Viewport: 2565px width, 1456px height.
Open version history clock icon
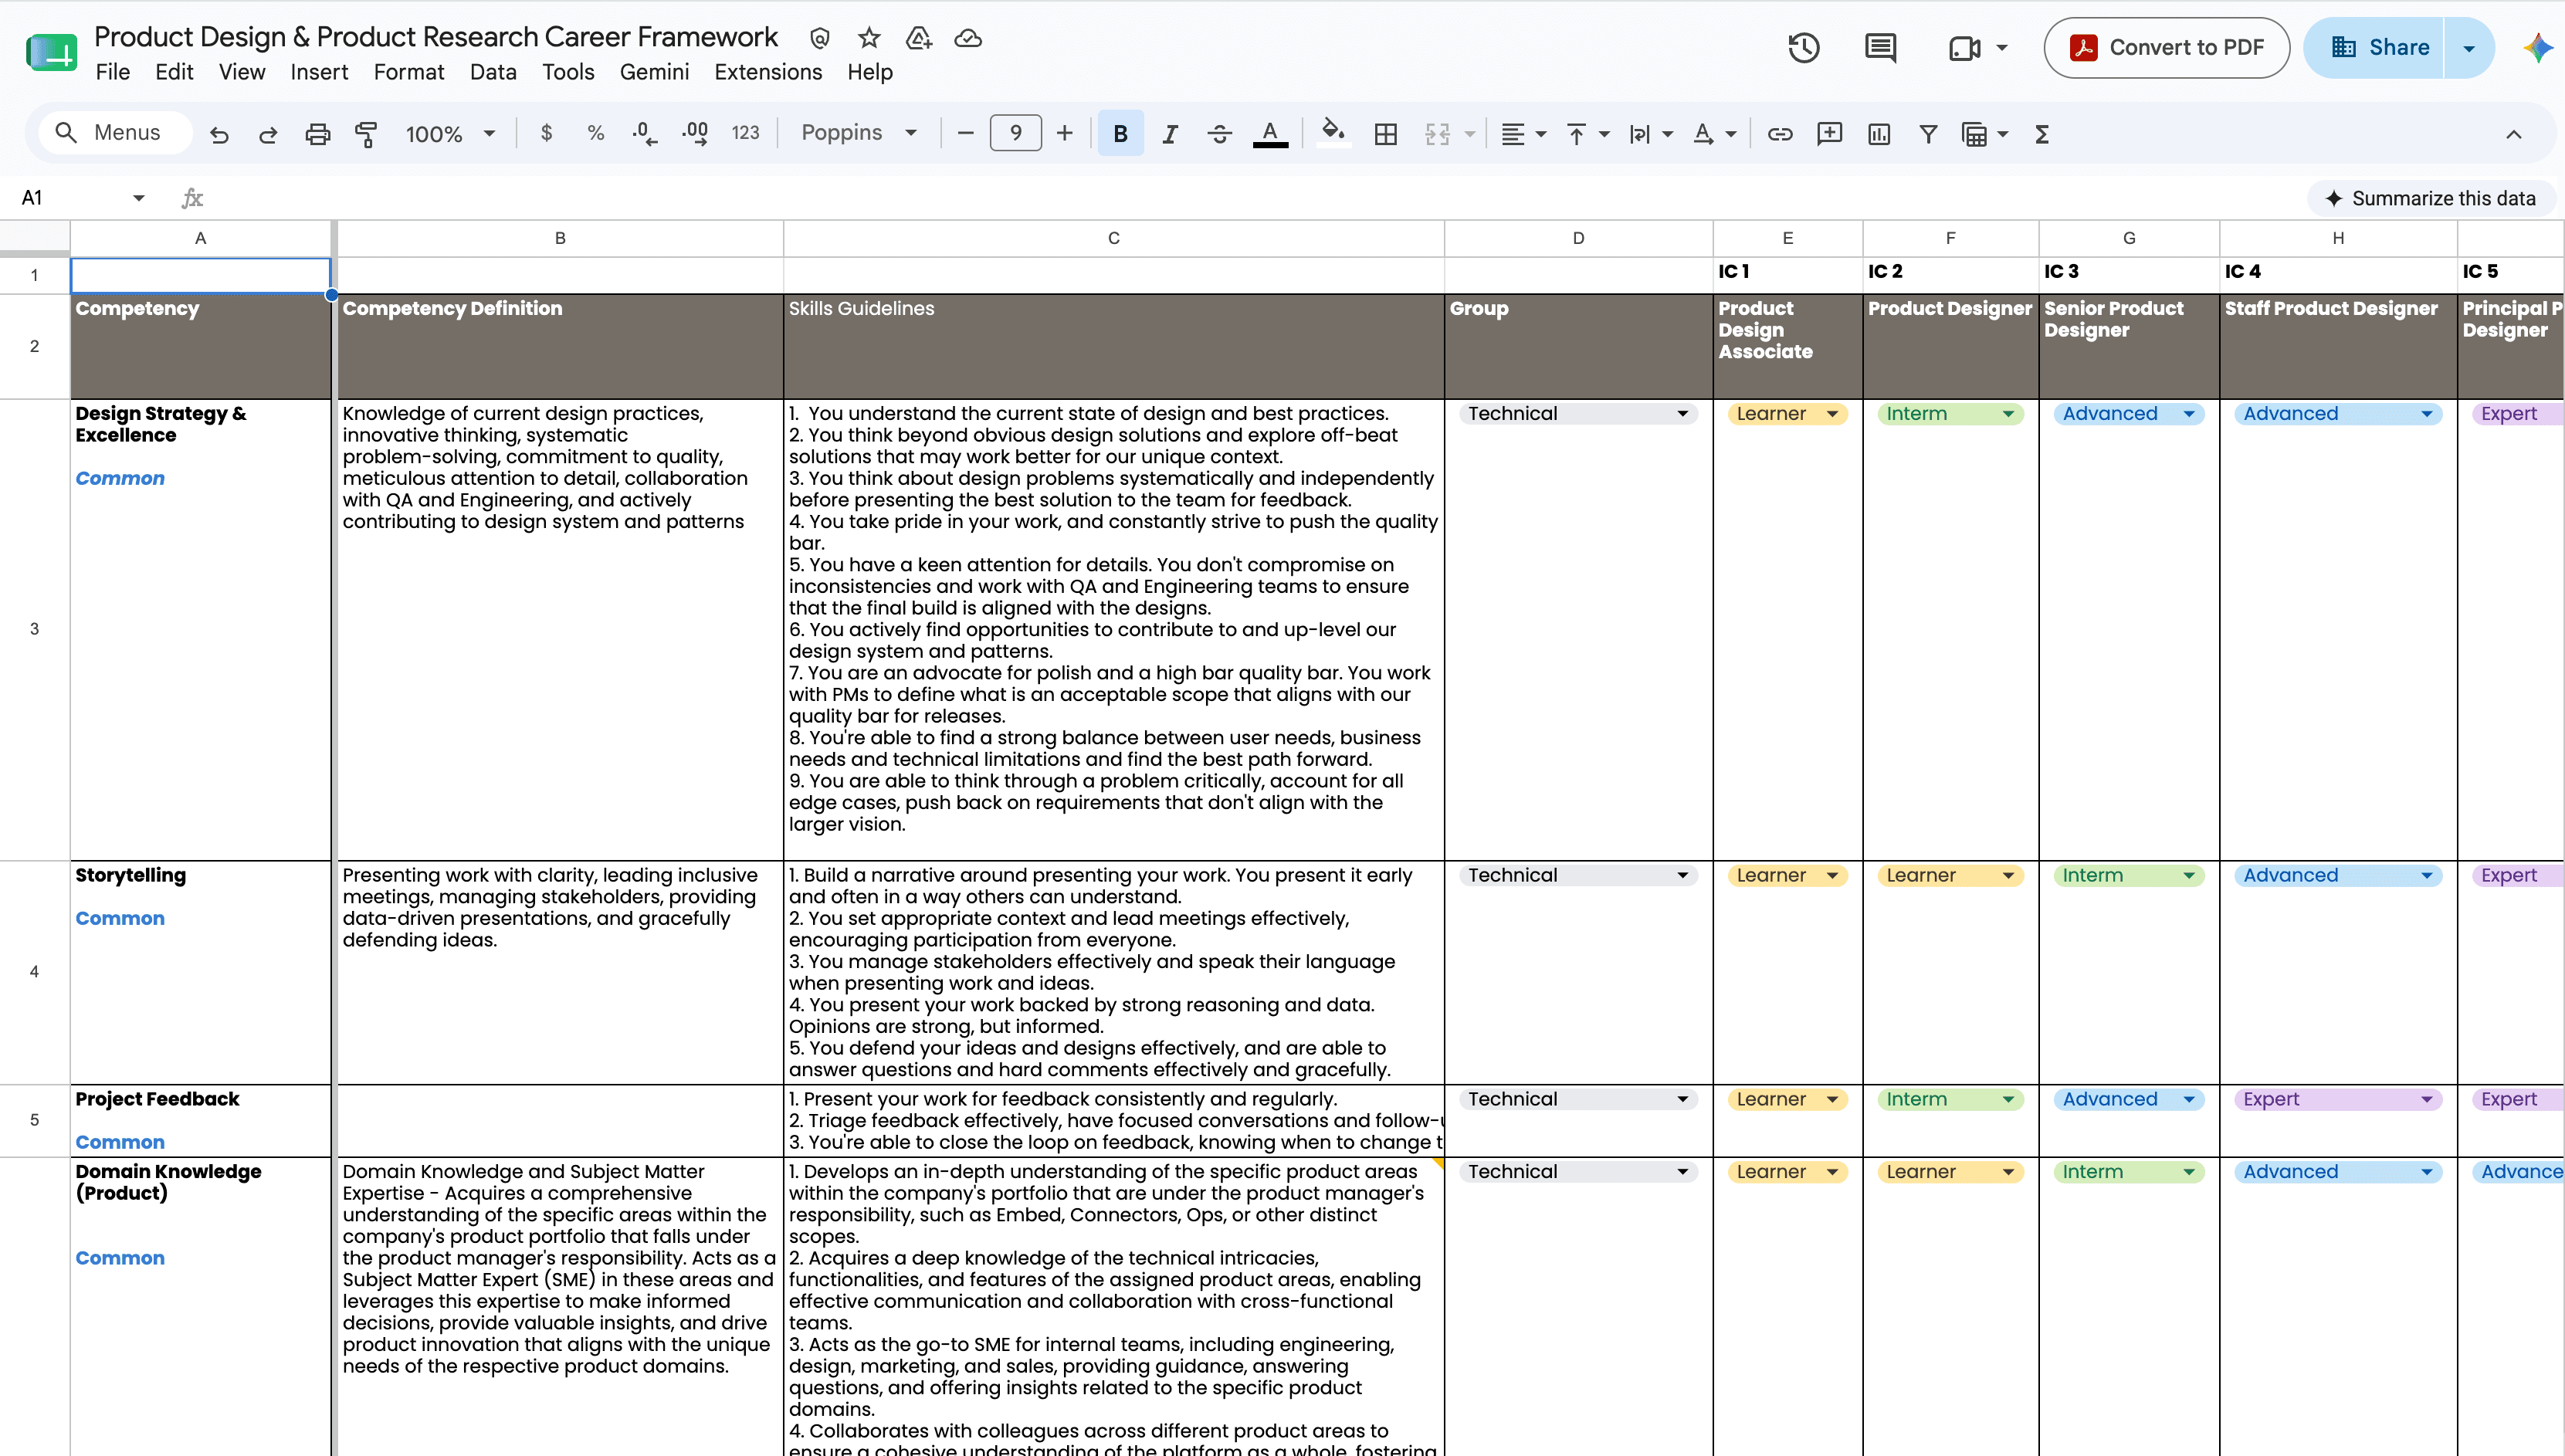click(x=1804, y=47)
